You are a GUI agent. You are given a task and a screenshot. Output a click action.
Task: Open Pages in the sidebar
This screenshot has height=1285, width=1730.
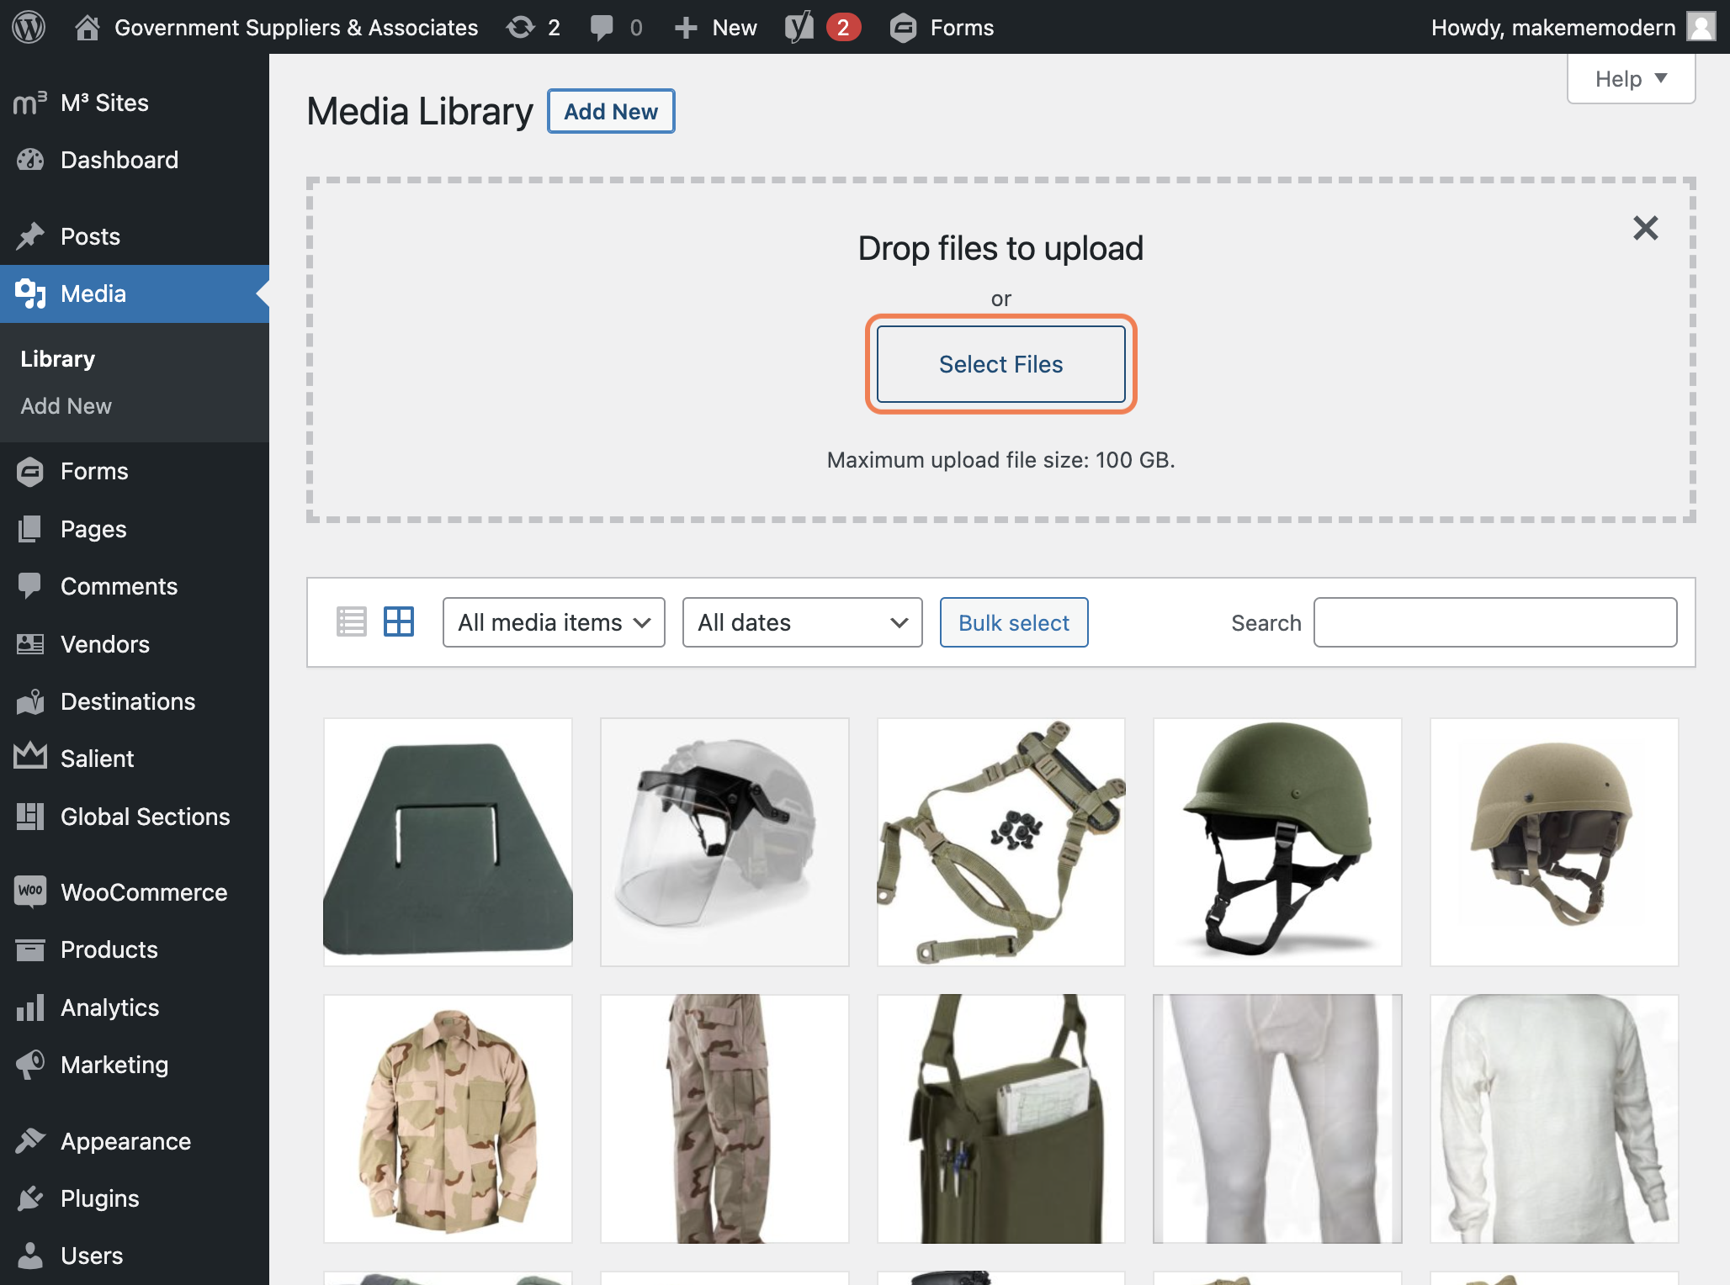tap(135, 529)
